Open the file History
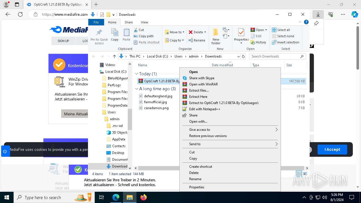 [x=258, y=42]
